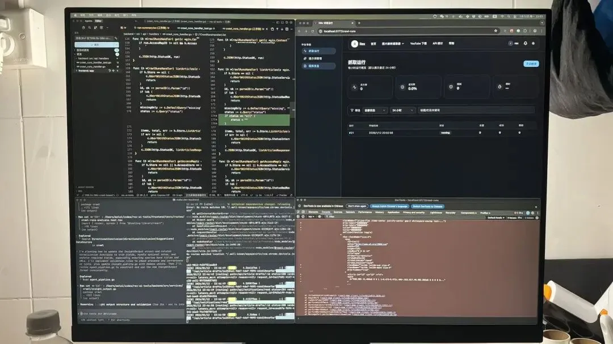This screenshot has height=344, width=613.
Task: Open DevTools Lighthouse tab
Action: point(436,213)
